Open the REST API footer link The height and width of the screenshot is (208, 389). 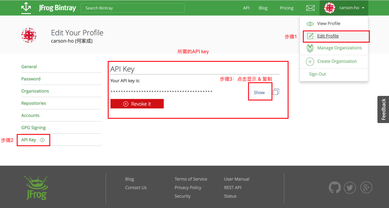(x=233, y=188)
